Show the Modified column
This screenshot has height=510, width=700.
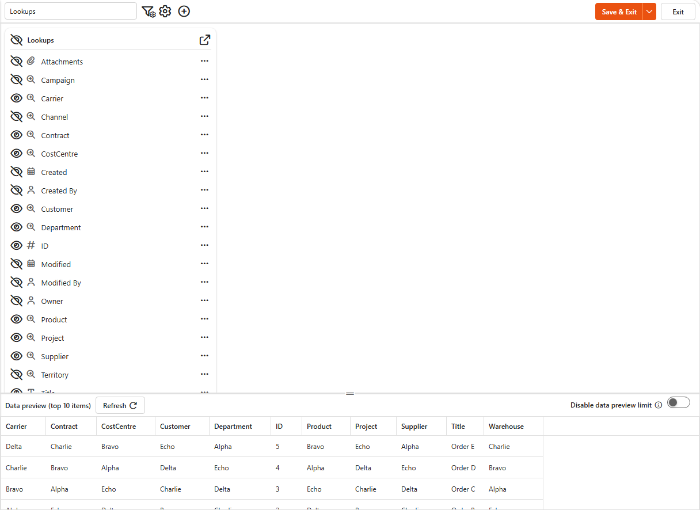click(x=17, y=264)
